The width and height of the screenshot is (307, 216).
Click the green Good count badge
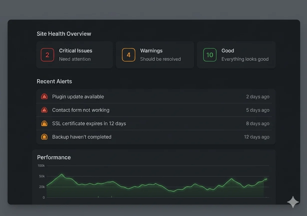210,55
